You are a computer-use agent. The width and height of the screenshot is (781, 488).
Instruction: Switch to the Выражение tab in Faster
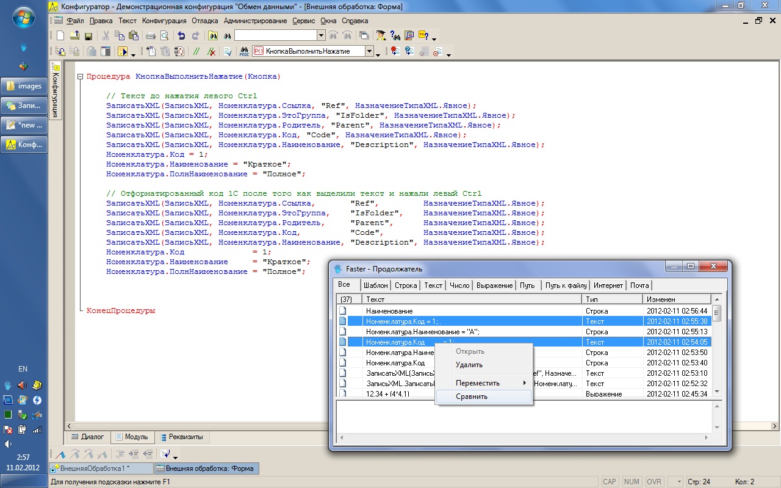pos(494,285)
